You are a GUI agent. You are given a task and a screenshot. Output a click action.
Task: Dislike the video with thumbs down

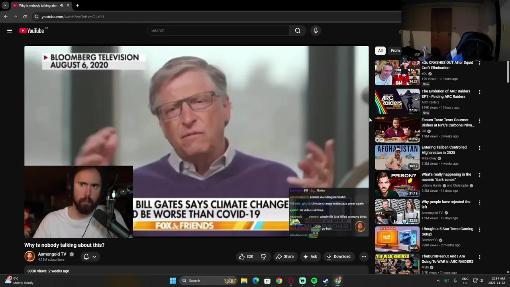point(263,257)
